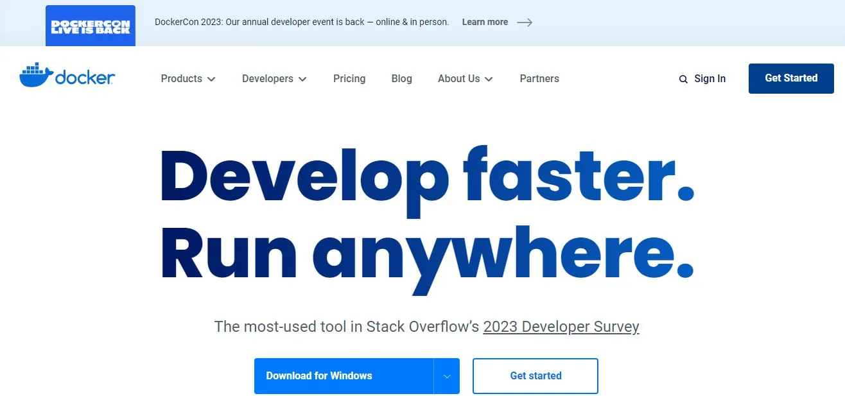Go to the Blog
This screenshot has height=396, width=845.
point(401,78)
